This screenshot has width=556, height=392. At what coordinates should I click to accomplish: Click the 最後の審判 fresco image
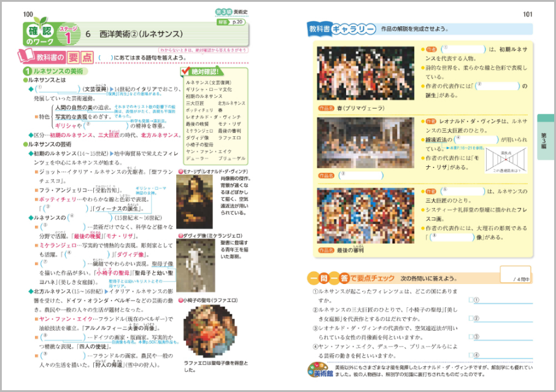pos(366,215)
